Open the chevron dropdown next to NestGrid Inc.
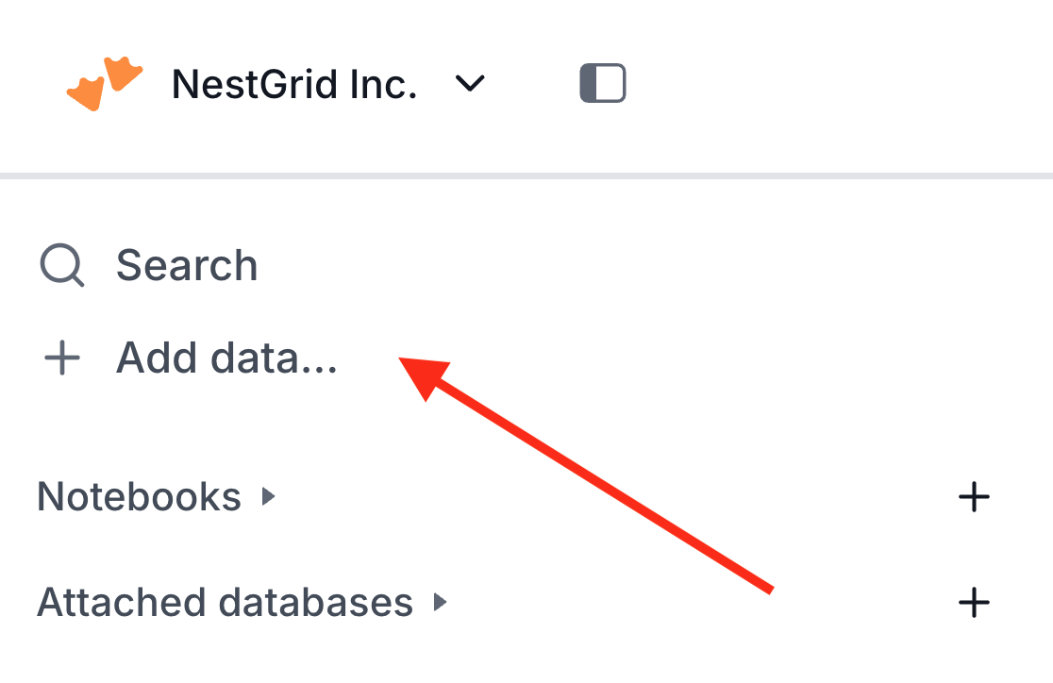Viewport: 1053px width, 683px height. click(x=469, y=85)
